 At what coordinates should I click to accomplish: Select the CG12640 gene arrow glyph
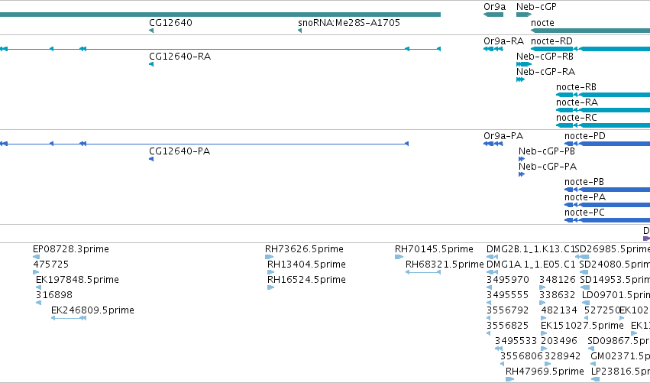[x=151, y=31]
